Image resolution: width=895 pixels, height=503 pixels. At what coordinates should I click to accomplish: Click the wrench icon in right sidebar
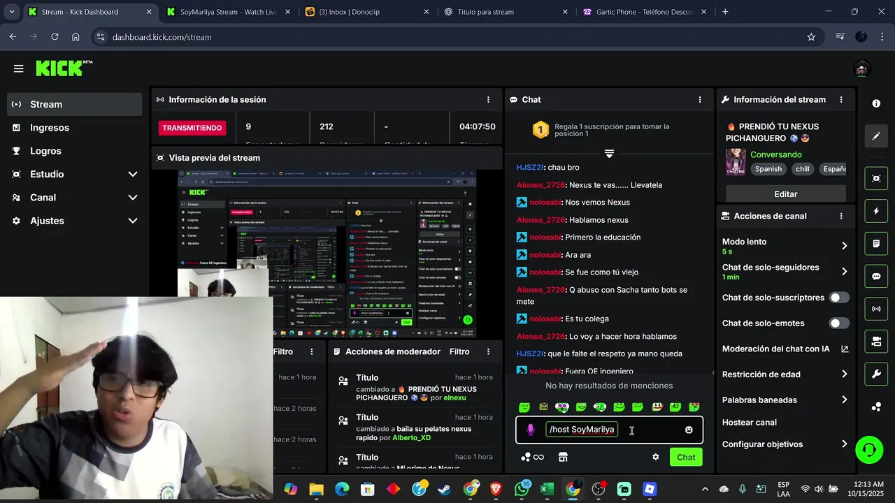pyautogui.click(x=876, y=374)
